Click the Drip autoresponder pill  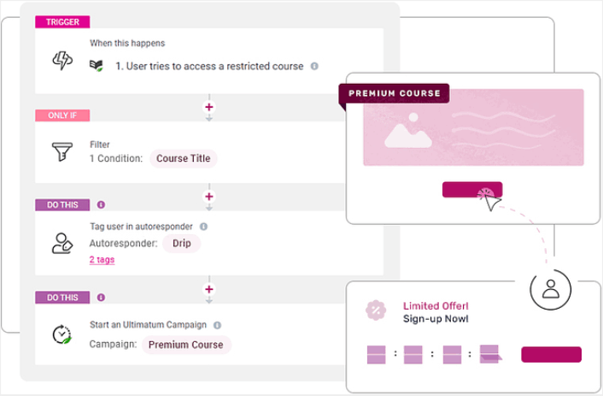pyautogui.click(x=181, y=243)
